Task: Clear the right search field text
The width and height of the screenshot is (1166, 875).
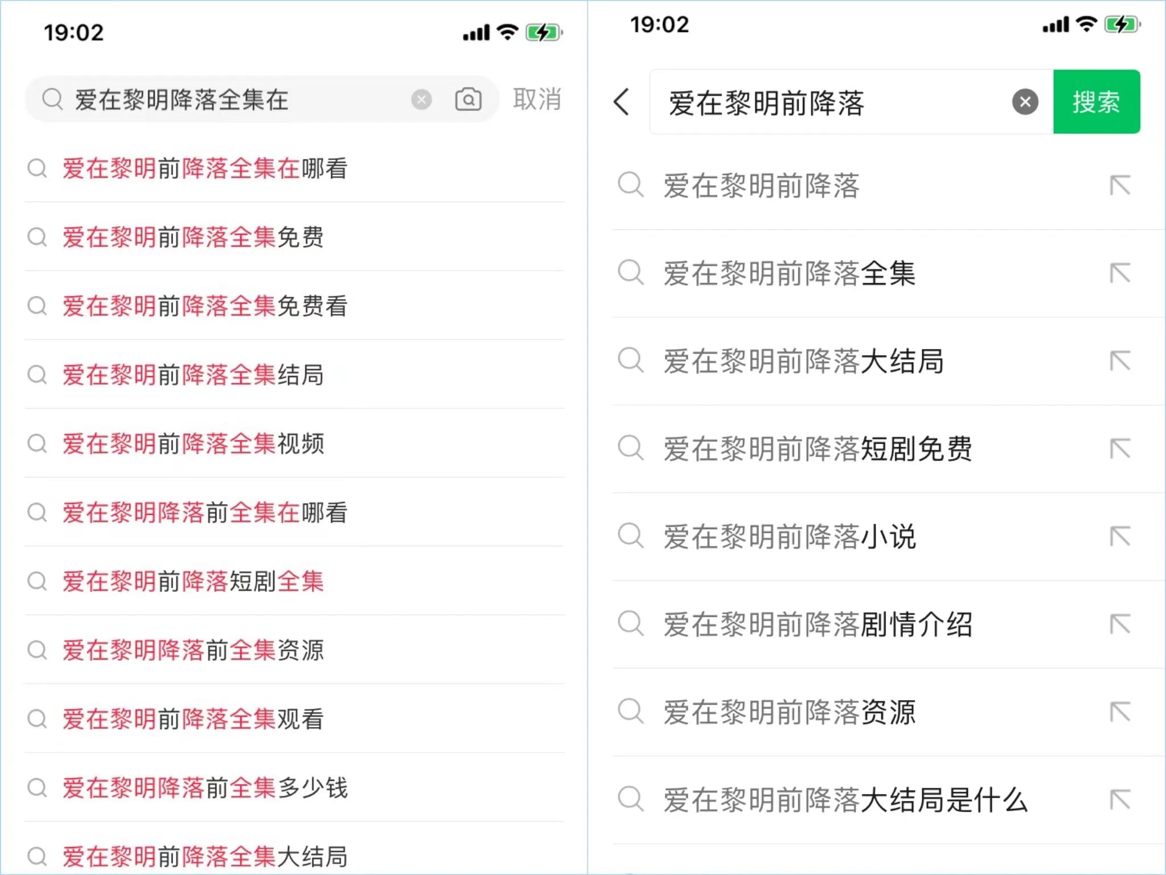Action: [1025, 103]
